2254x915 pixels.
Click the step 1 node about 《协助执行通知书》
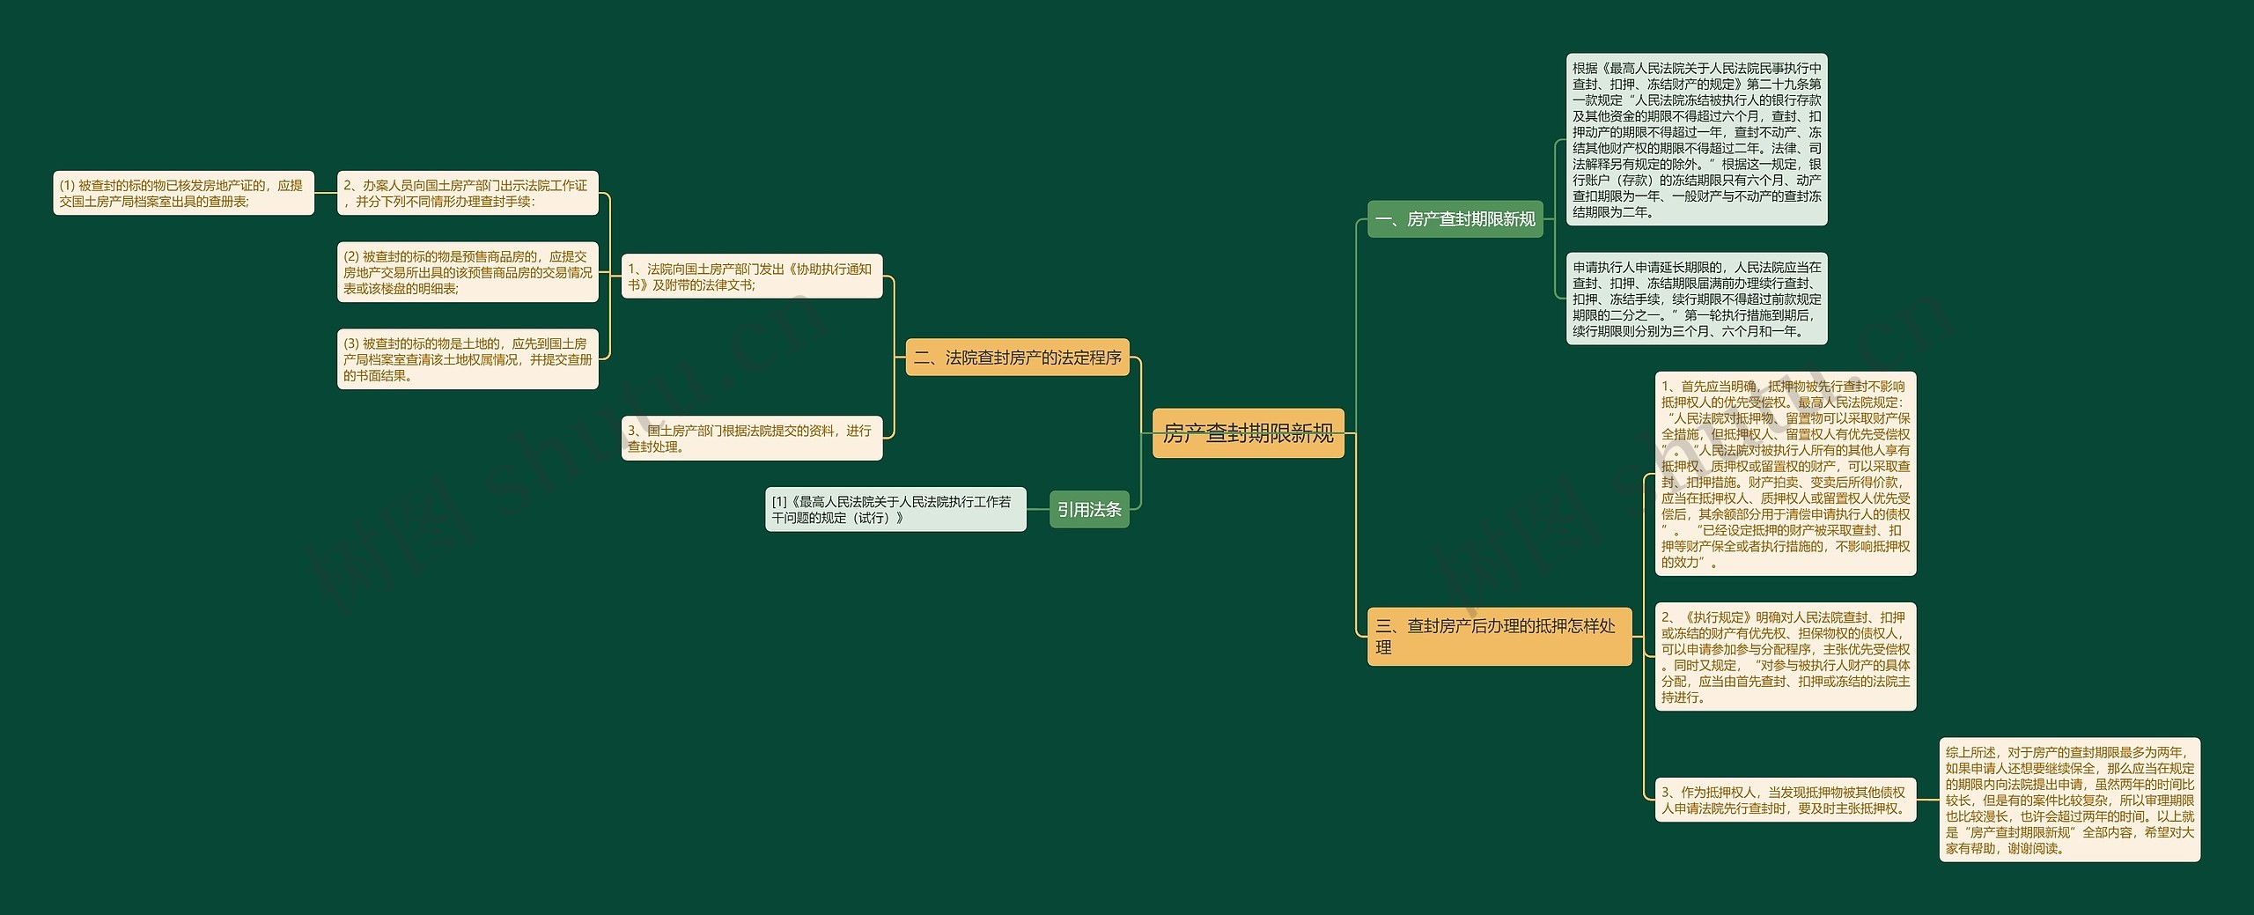click(751, 277)
